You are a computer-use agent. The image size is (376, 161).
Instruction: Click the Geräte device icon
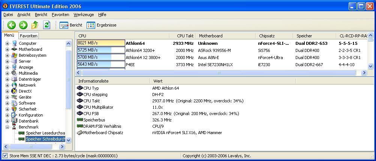point(14,97)
